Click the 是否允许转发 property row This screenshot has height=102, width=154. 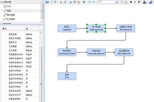(x=20, y=71)
